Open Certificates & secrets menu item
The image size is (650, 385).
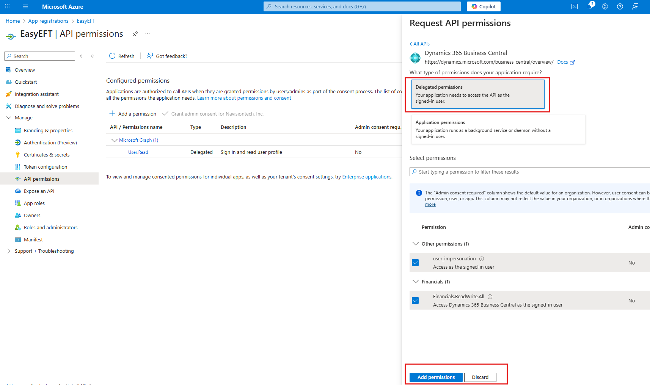[x=47, y=155]
